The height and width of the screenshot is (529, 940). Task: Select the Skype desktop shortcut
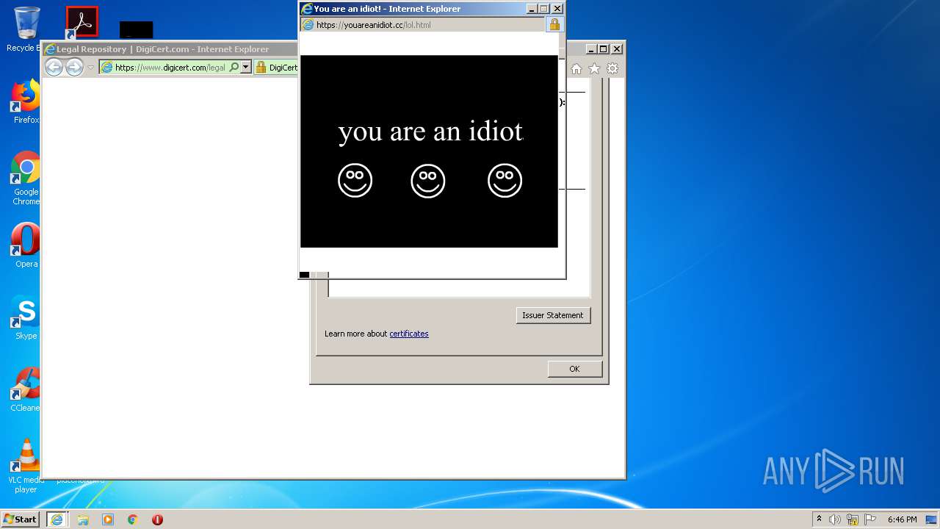pos(26,317)
